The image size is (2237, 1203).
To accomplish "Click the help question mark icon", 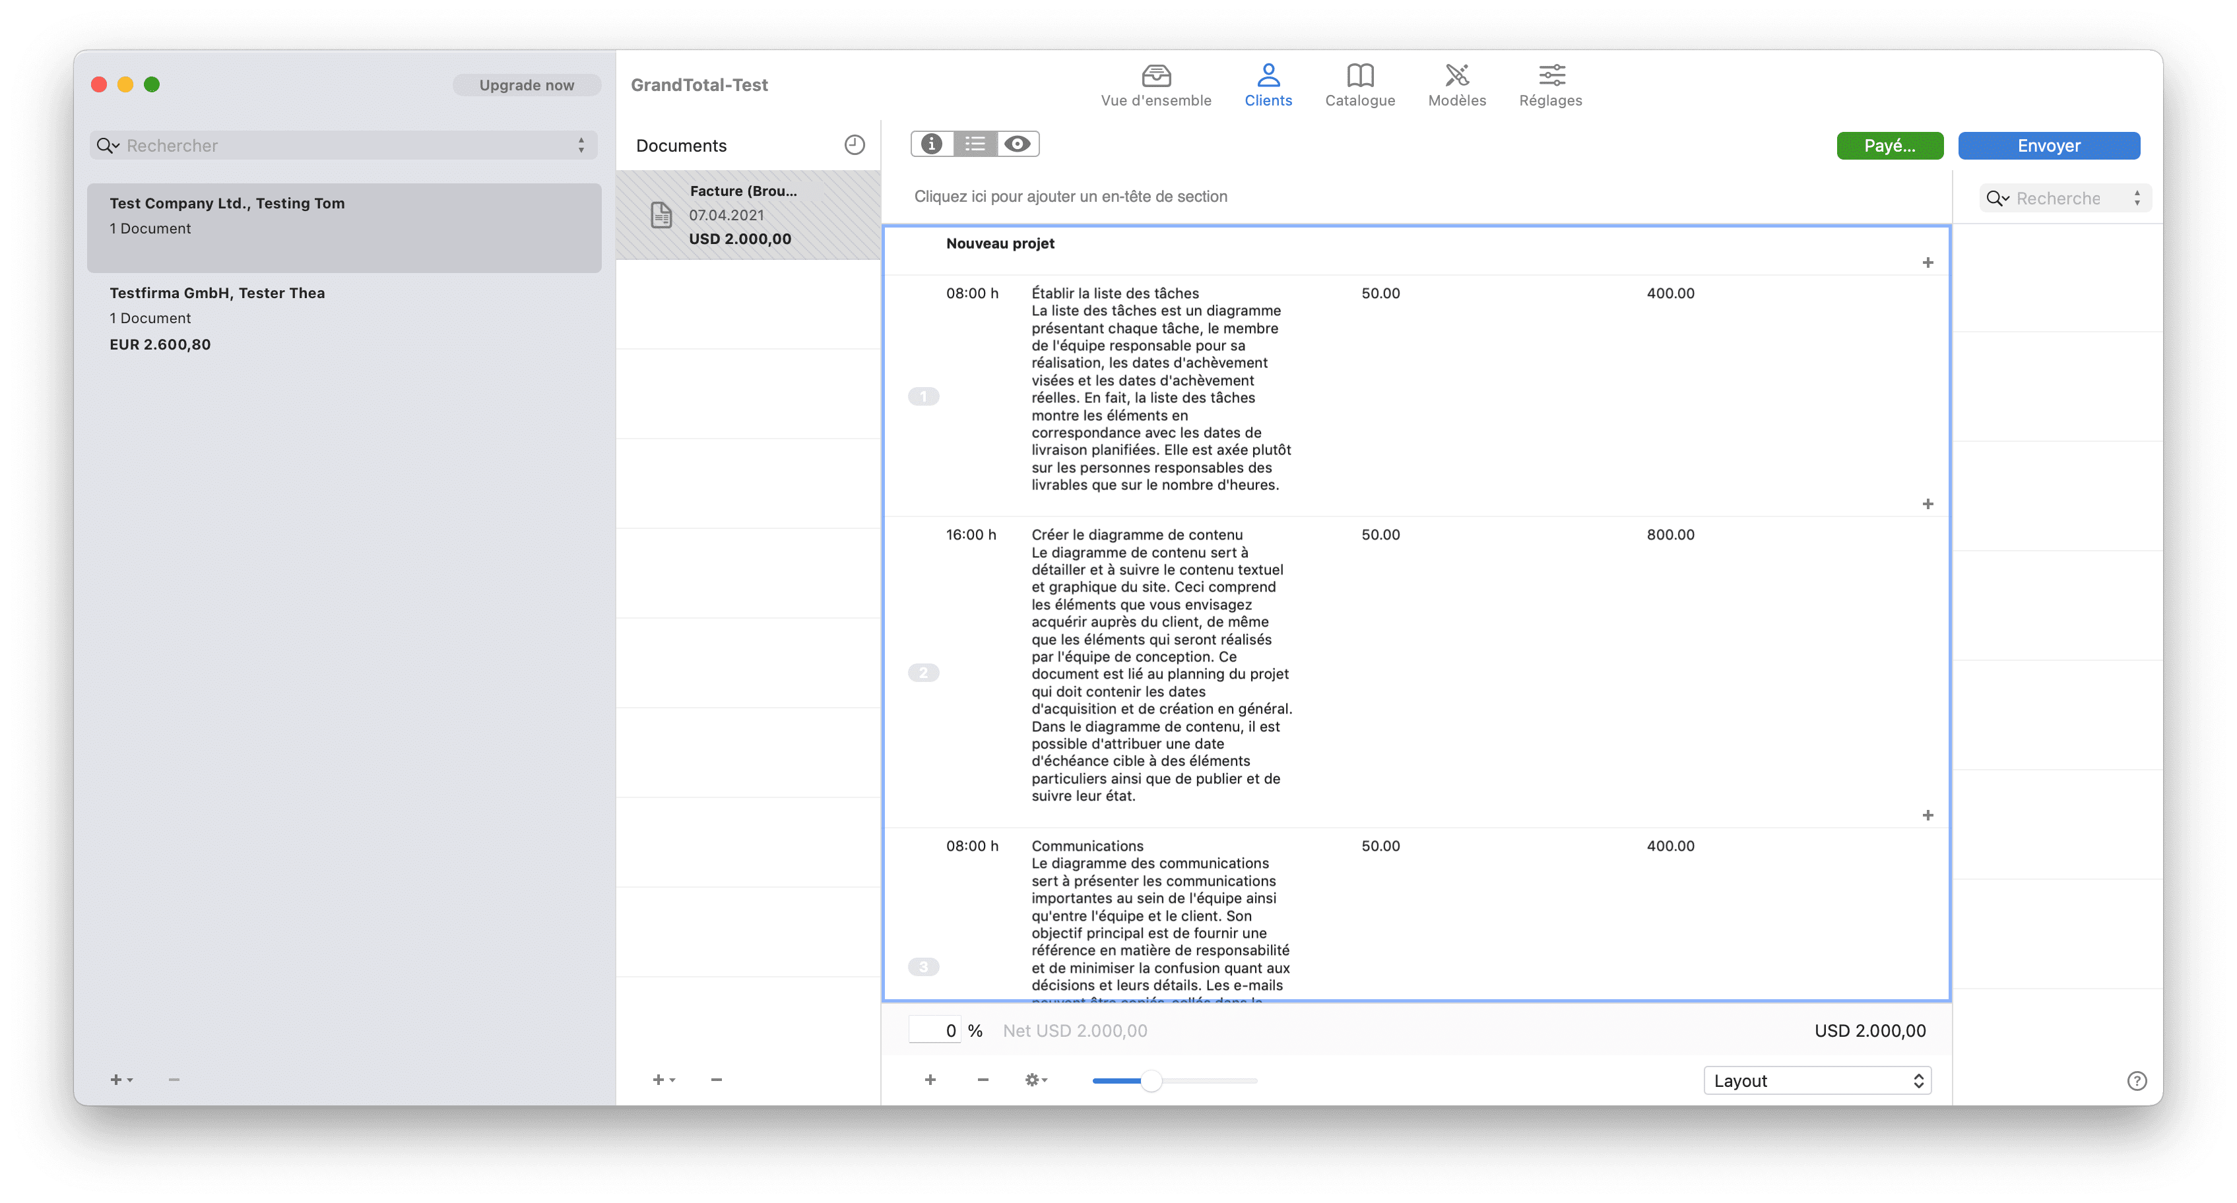I will pyautogui.click(x=2136, y=1080).
